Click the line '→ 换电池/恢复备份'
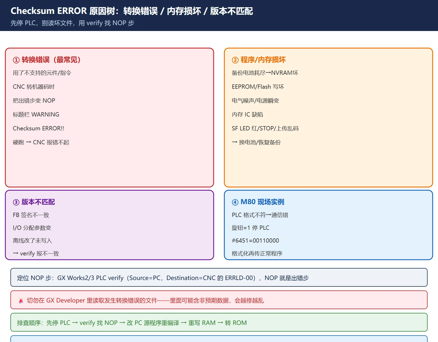 pyautogui.click(x=256, y=142)
